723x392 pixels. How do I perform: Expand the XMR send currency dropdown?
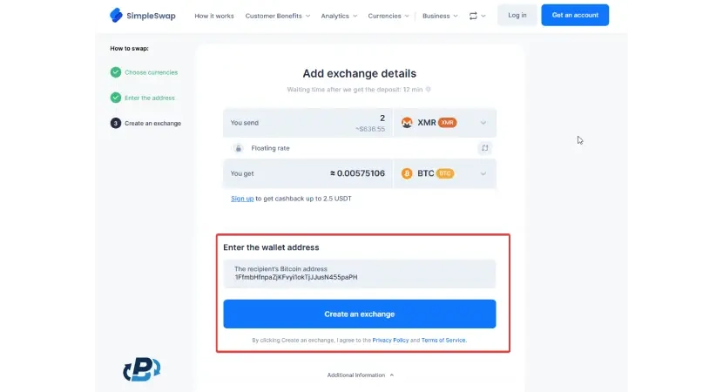483,123
